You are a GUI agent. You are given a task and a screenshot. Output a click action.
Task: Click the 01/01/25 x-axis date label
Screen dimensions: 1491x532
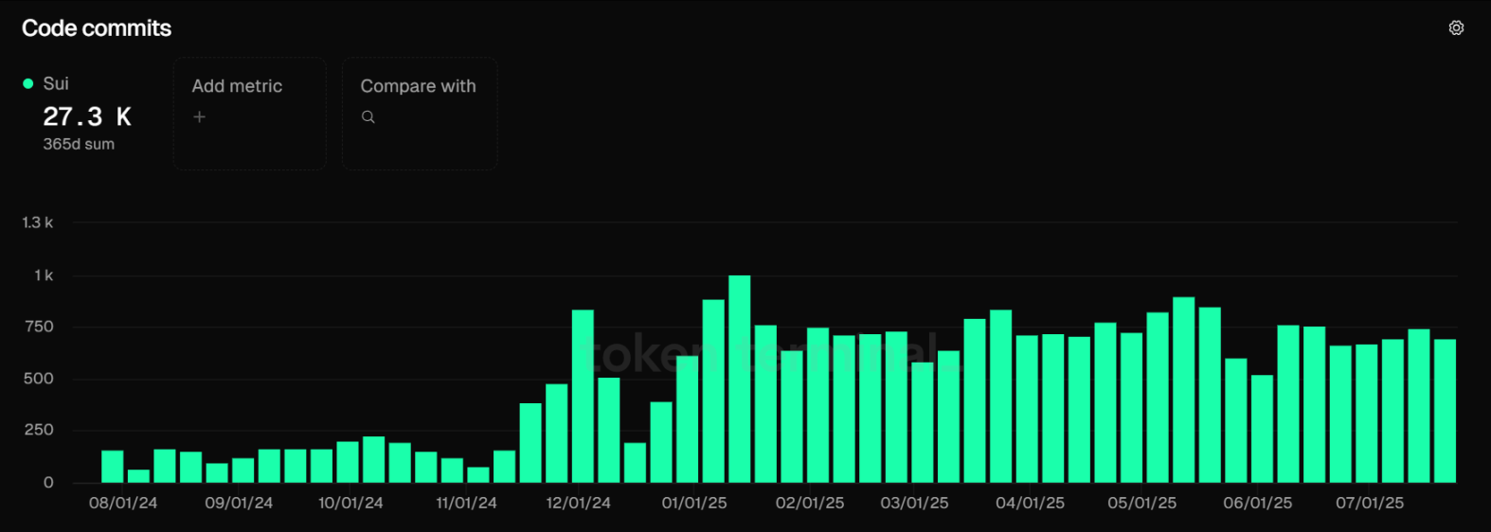pyautogui.click(x=694, y=503)
